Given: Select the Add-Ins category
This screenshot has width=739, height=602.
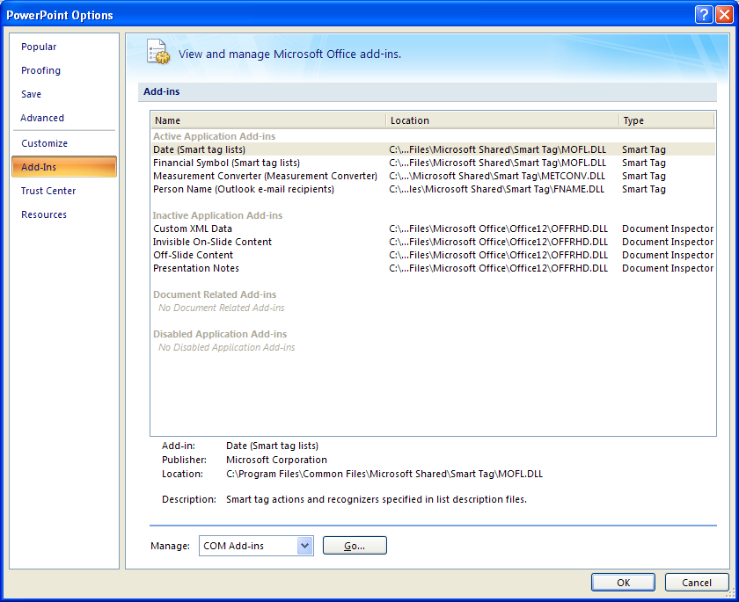Looking at the screenshot, I should pyautogui.click(x=64, y=167).
